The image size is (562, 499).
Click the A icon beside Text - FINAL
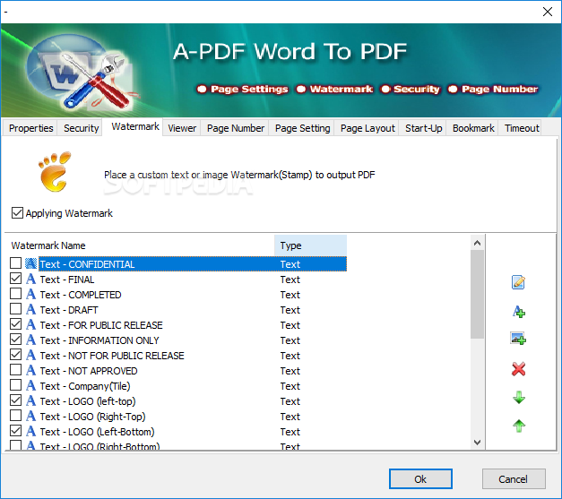point(31,279)
